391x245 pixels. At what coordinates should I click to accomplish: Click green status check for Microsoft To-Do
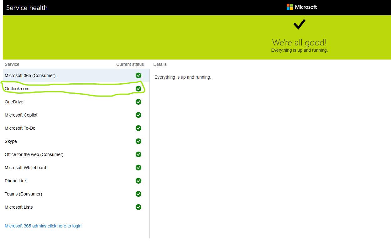point(138,128)
